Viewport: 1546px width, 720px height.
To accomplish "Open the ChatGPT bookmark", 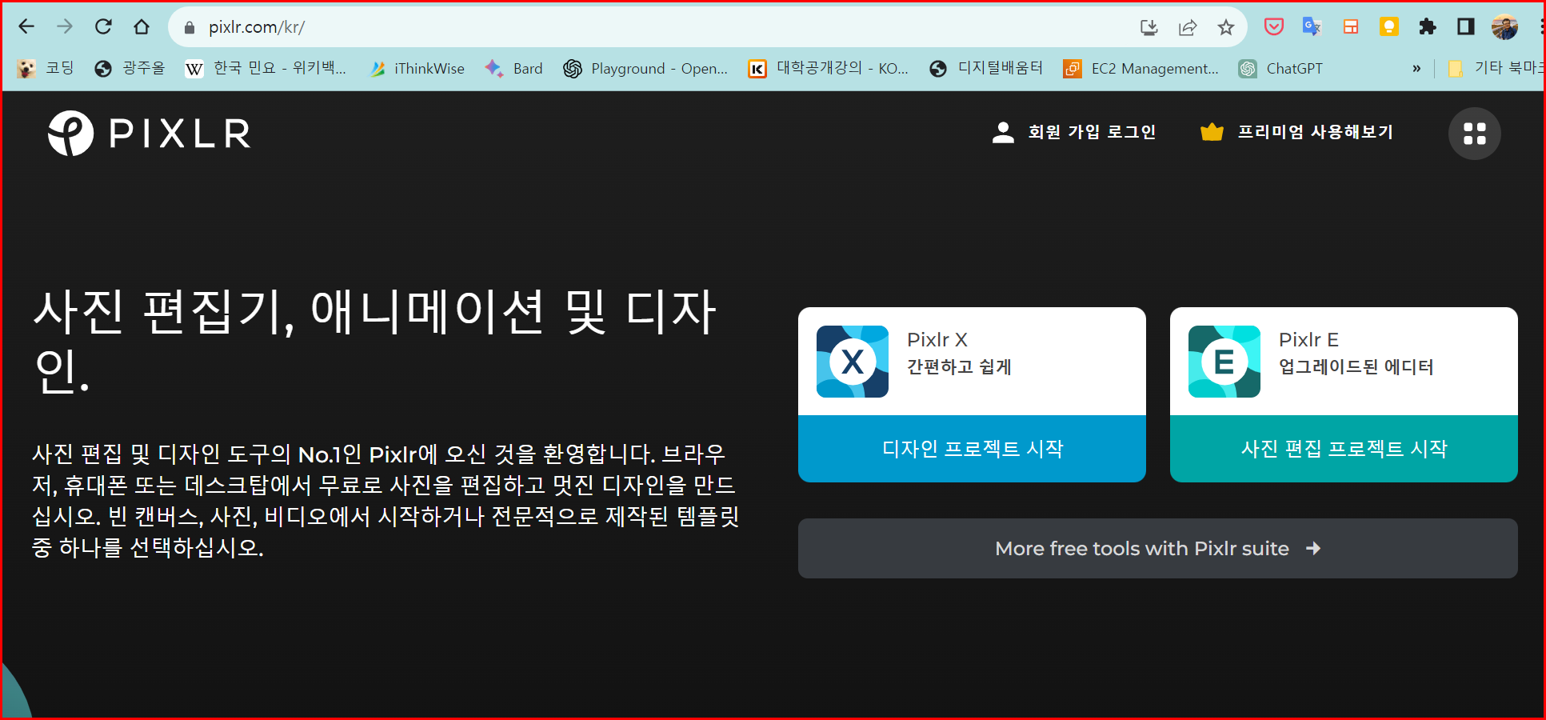I will tap(1280, 69).
